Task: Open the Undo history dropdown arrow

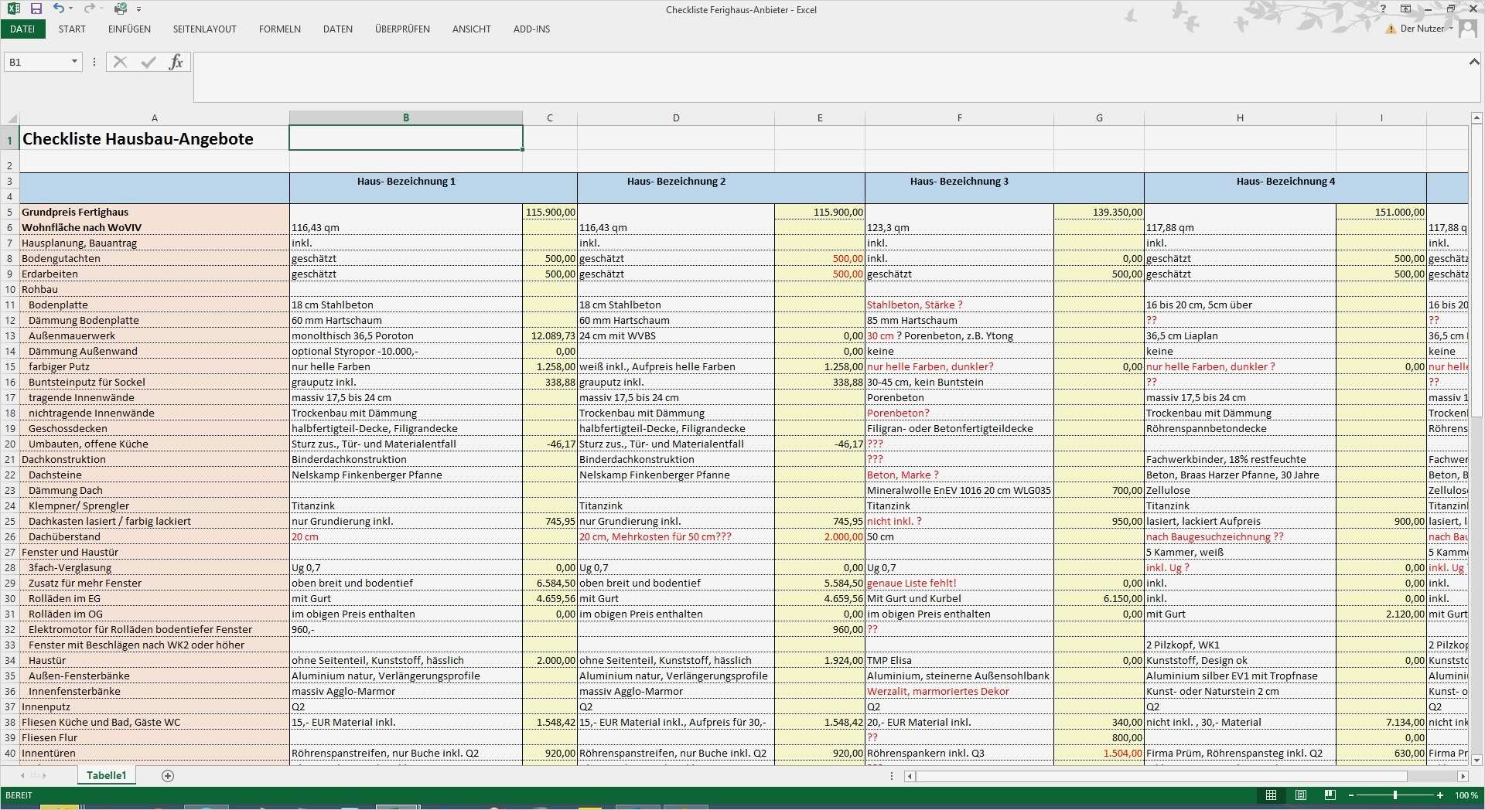Action: [70, 9]
